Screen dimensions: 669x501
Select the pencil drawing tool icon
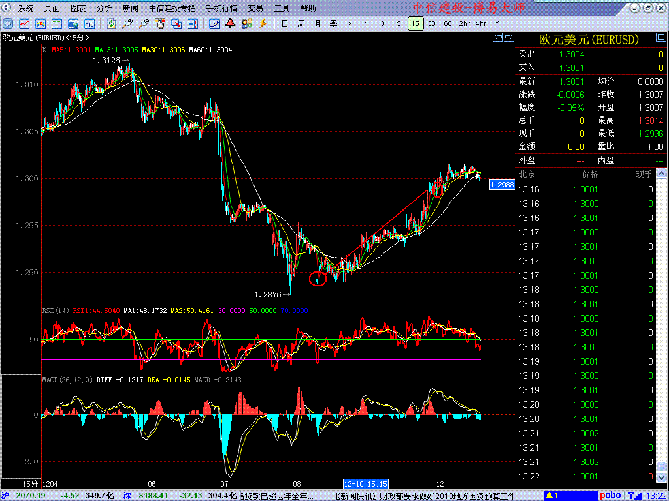point(214,23)
